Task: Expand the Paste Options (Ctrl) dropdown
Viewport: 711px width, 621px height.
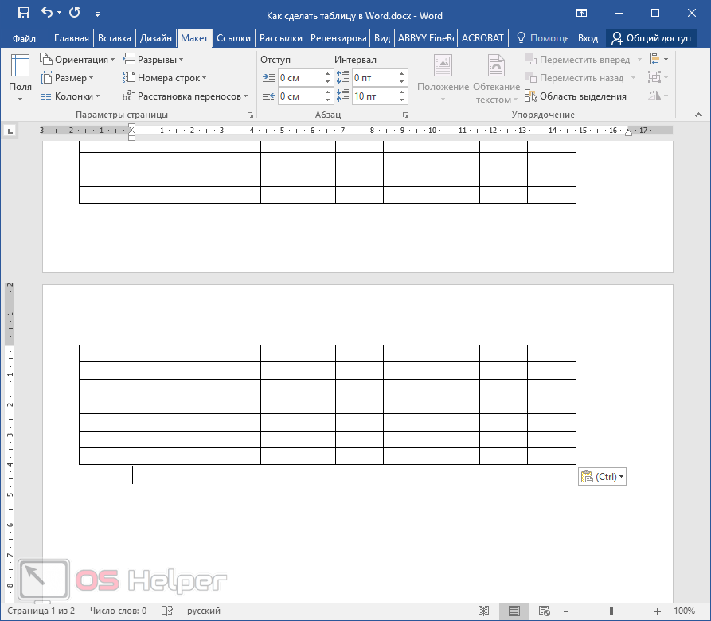Action: point(602,476)
